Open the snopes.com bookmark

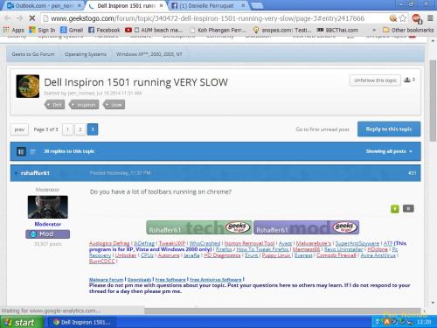282,30
